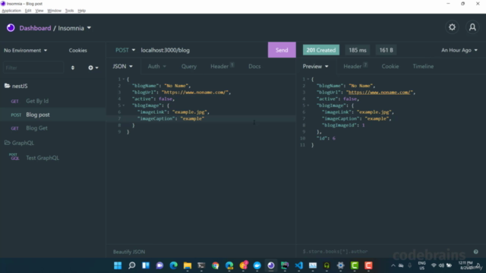
Task: Open the JSON body type dropdown
Action: click(123, 66)
